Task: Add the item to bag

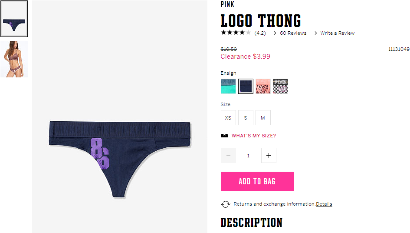Action: tap(257, 181)
